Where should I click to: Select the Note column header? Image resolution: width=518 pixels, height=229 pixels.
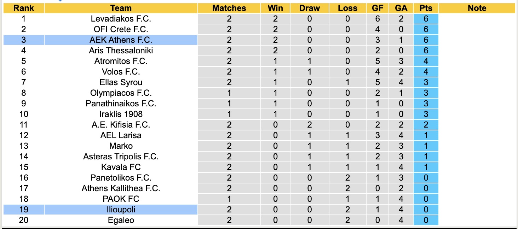[477, 8]
